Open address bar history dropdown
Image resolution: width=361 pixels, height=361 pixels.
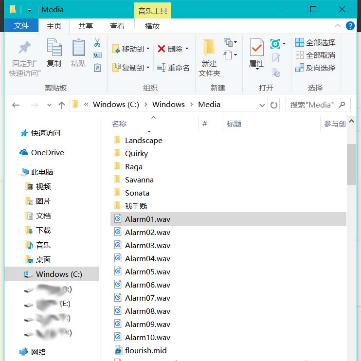pos(262,105)
